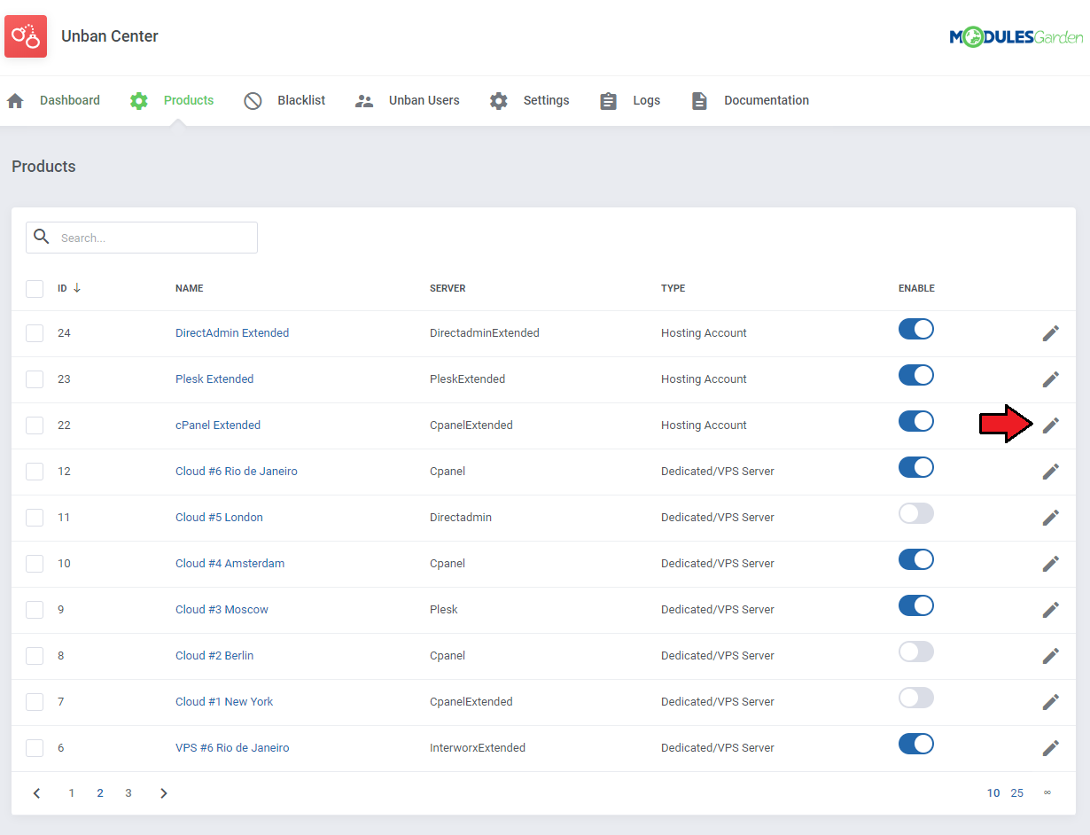This screenshot has height=835, width=1090.
Task: Show 25 entries per page
Action: pos(1017,793)
